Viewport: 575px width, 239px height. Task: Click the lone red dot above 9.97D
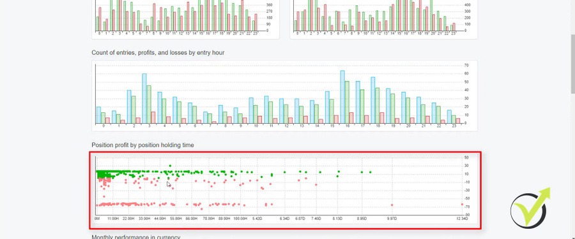pos(392,205)
